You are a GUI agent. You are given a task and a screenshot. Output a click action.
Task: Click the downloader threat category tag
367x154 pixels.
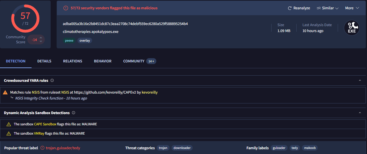(182, 148)
